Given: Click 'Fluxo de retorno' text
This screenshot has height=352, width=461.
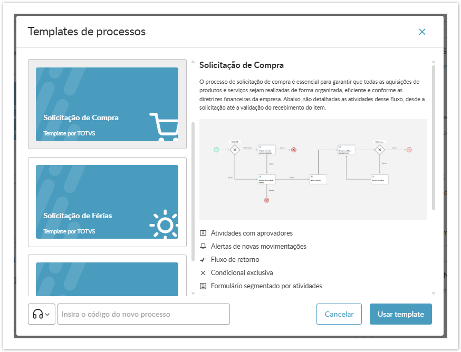Looking at the screenshot, I should pyautogui.click(x=235, y=259).
